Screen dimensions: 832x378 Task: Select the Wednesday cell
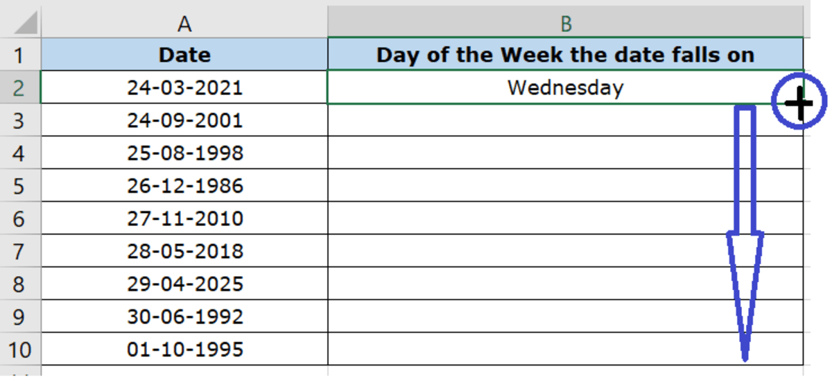pyautogui.click(x=566, y=88)
